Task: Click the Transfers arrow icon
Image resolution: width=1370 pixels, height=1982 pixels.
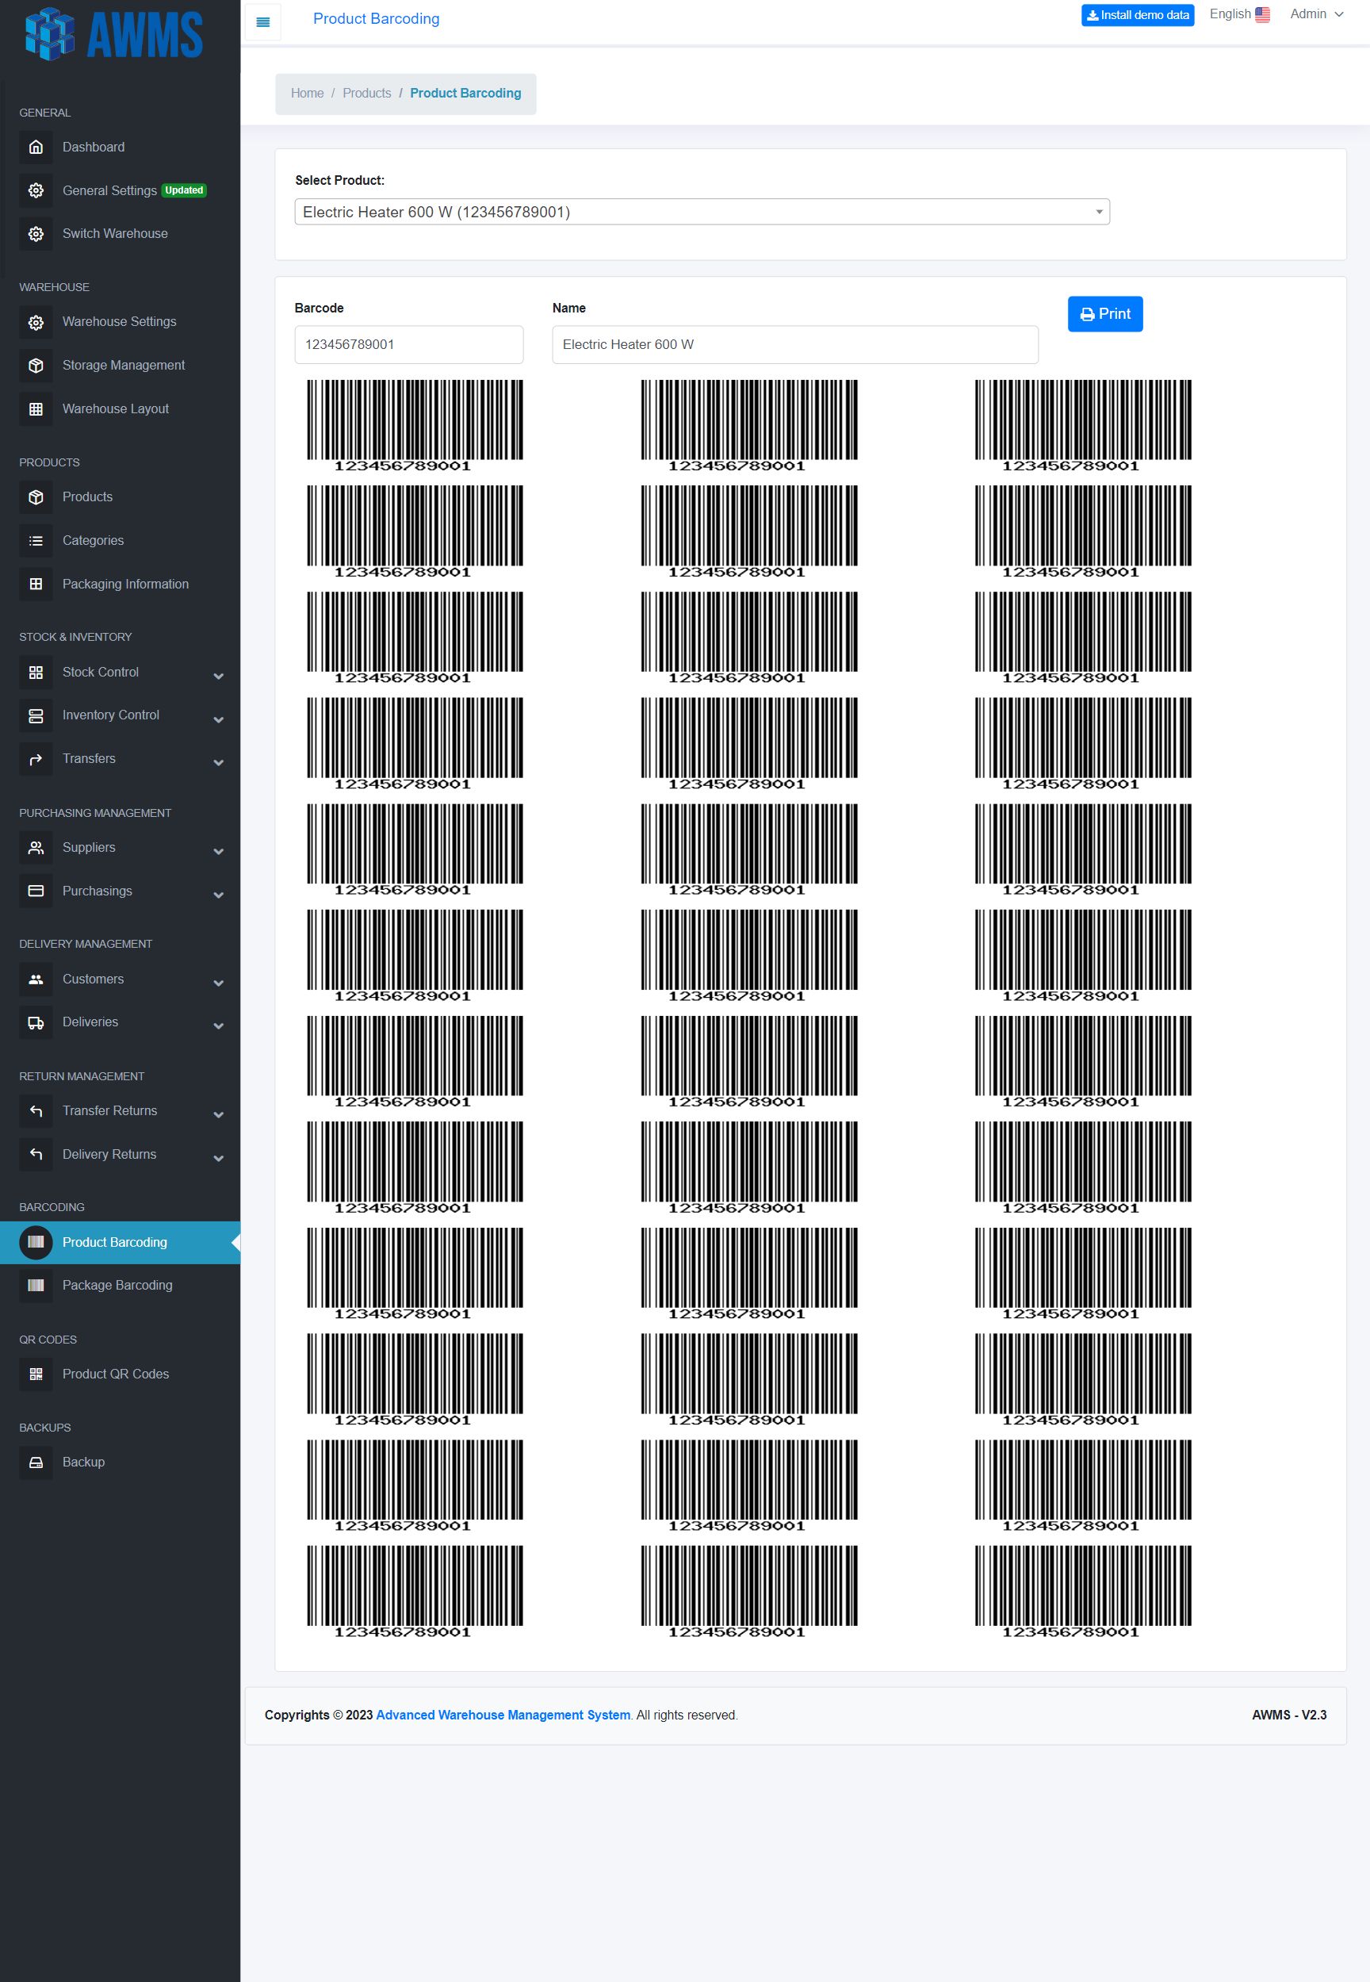Action: coord(36,759)
